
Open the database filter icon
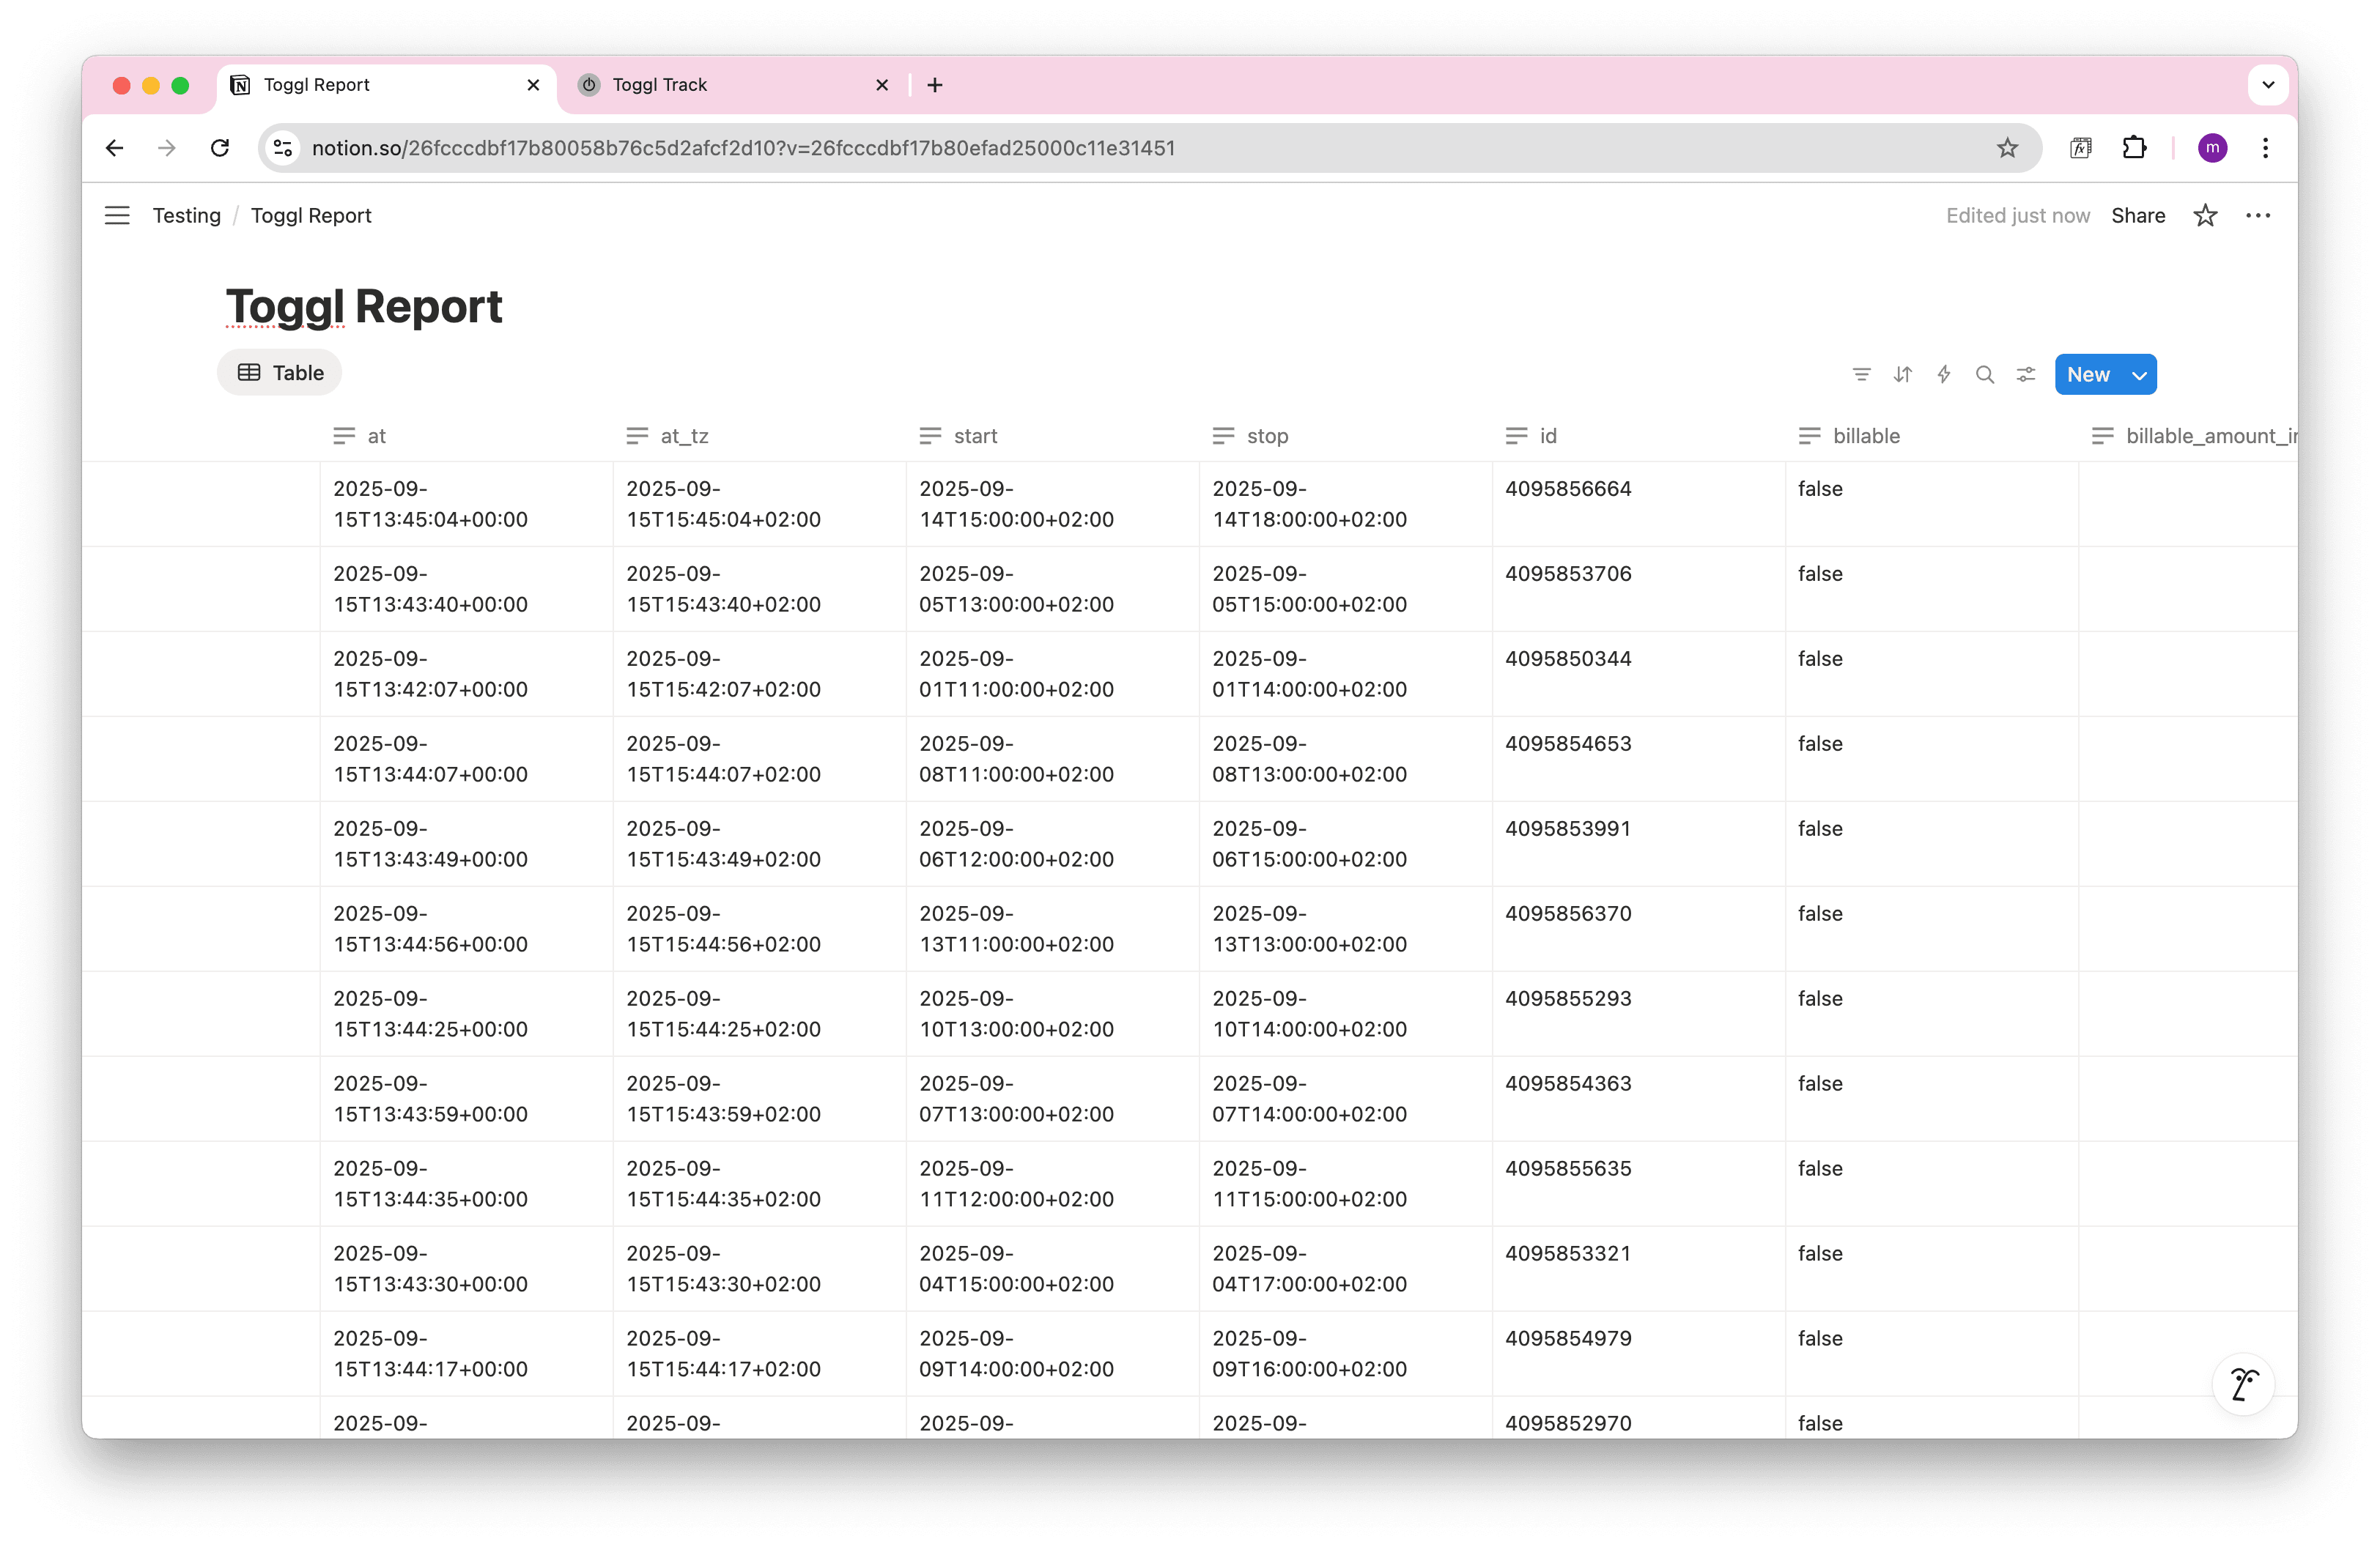pos(1861,375)
